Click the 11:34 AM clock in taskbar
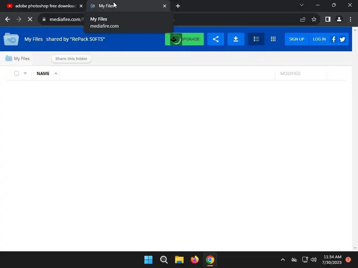Image resolution: width=358 pixels, height=268 pixels. (332, 257)
